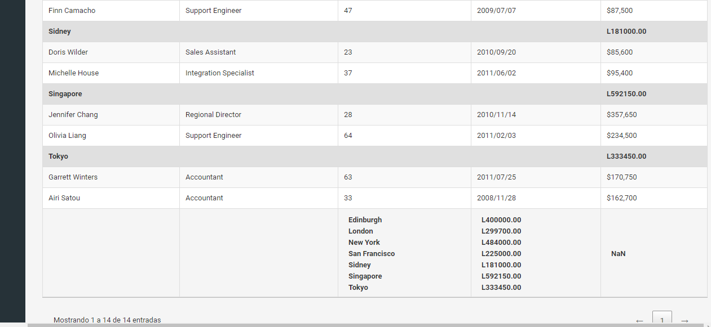Click the San Francisco footer total
The image size is (711, 327).
tap(501, 253)
